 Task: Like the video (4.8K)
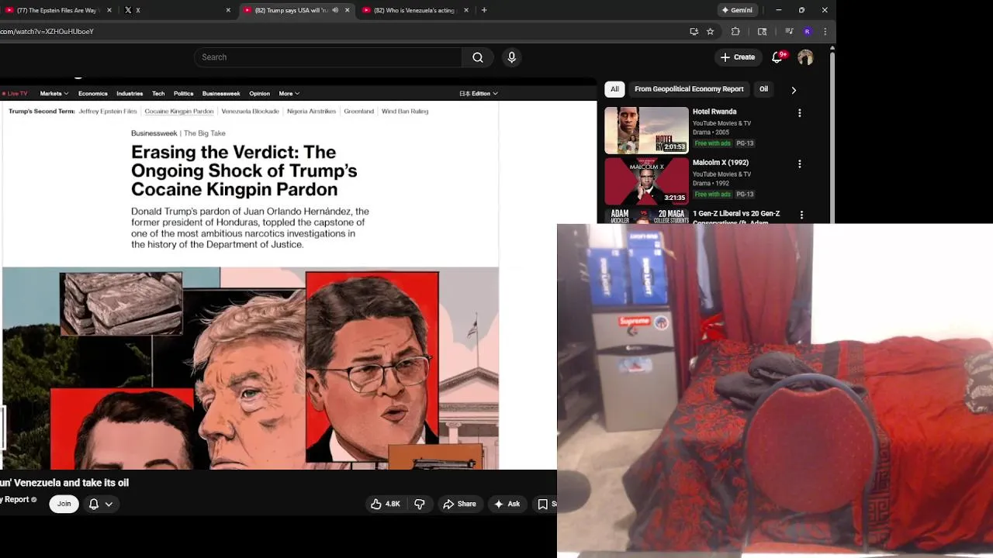[386, 504]
